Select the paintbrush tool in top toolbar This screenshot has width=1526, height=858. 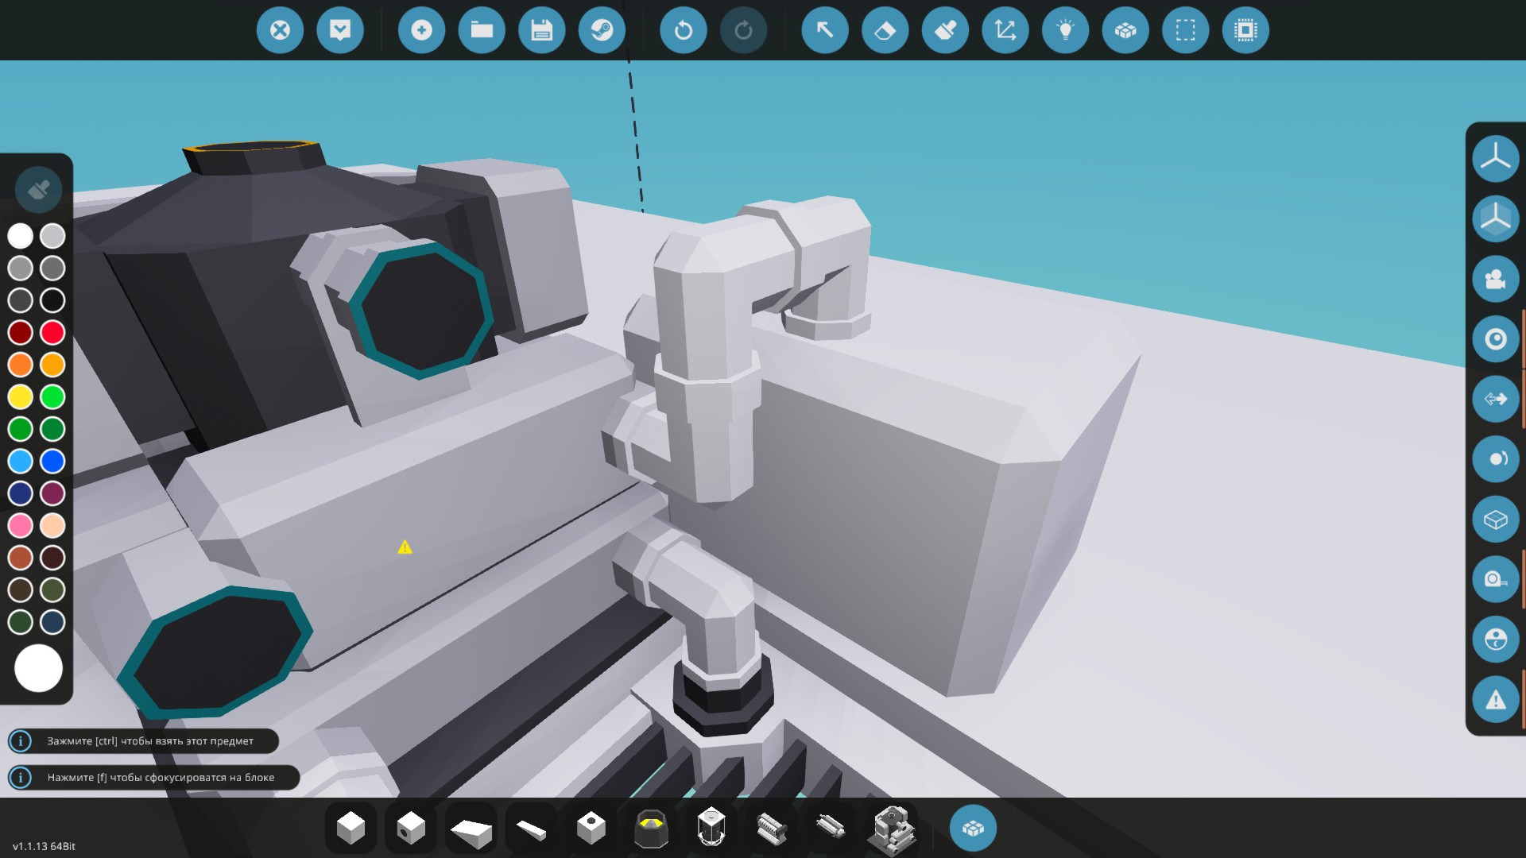945,30
